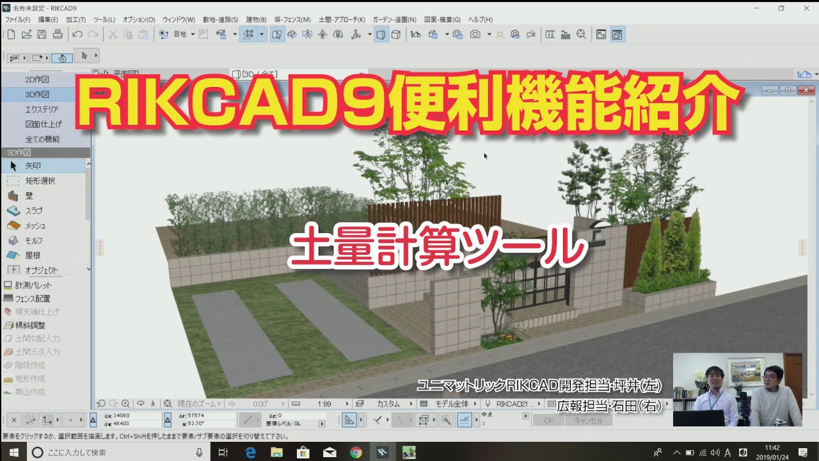This screenshot has width=819, height=461.
Task: Select the メッシュ mesh tool
Action: coord(44,225)
